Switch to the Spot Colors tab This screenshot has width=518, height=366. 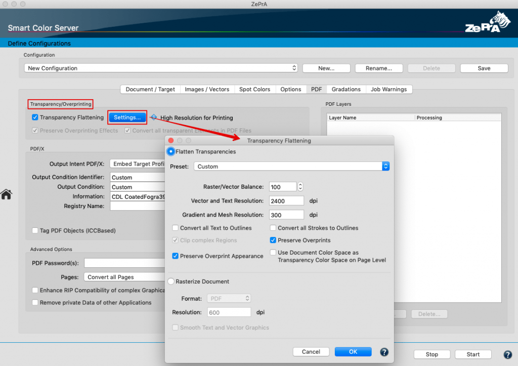click(254, 89)
